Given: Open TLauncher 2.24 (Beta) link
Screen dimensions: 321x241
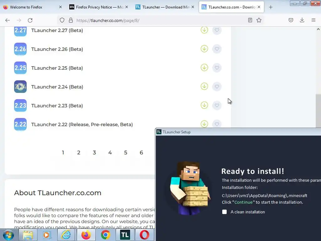Looking at the screenshot, I should point(57,87).
